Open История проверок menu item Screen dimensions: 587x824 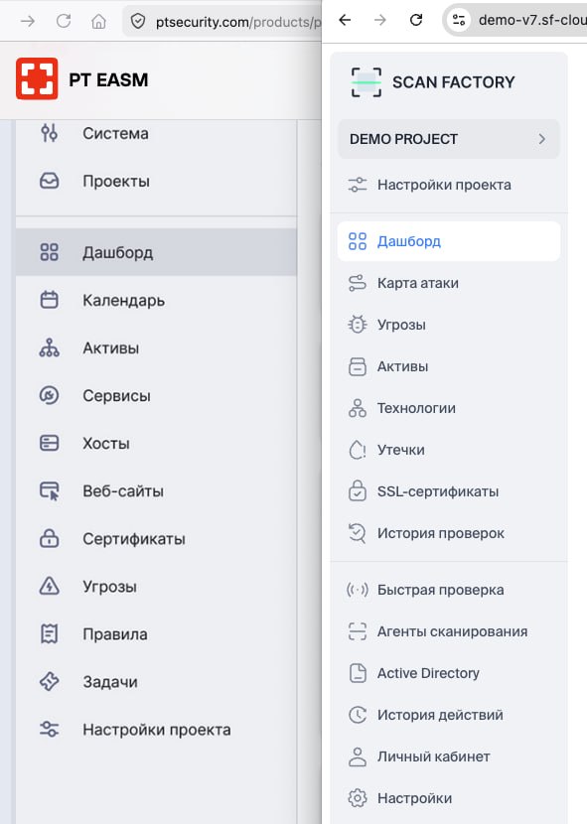[x=449, y=533]
